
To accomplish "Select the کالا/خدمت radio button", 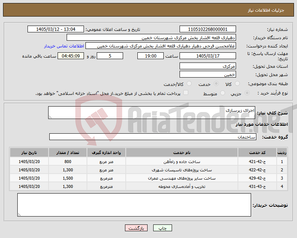I will click(189, 84).
